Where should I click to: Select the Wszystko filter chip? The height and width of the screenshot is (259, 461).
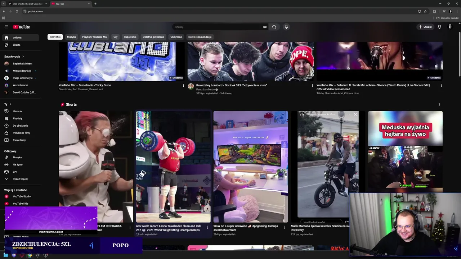pyautogui.click(x=55, y=37)
